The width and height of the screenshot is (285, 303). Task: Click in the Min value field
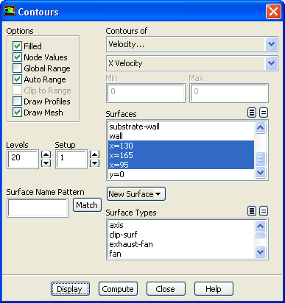tap(146, 93)
